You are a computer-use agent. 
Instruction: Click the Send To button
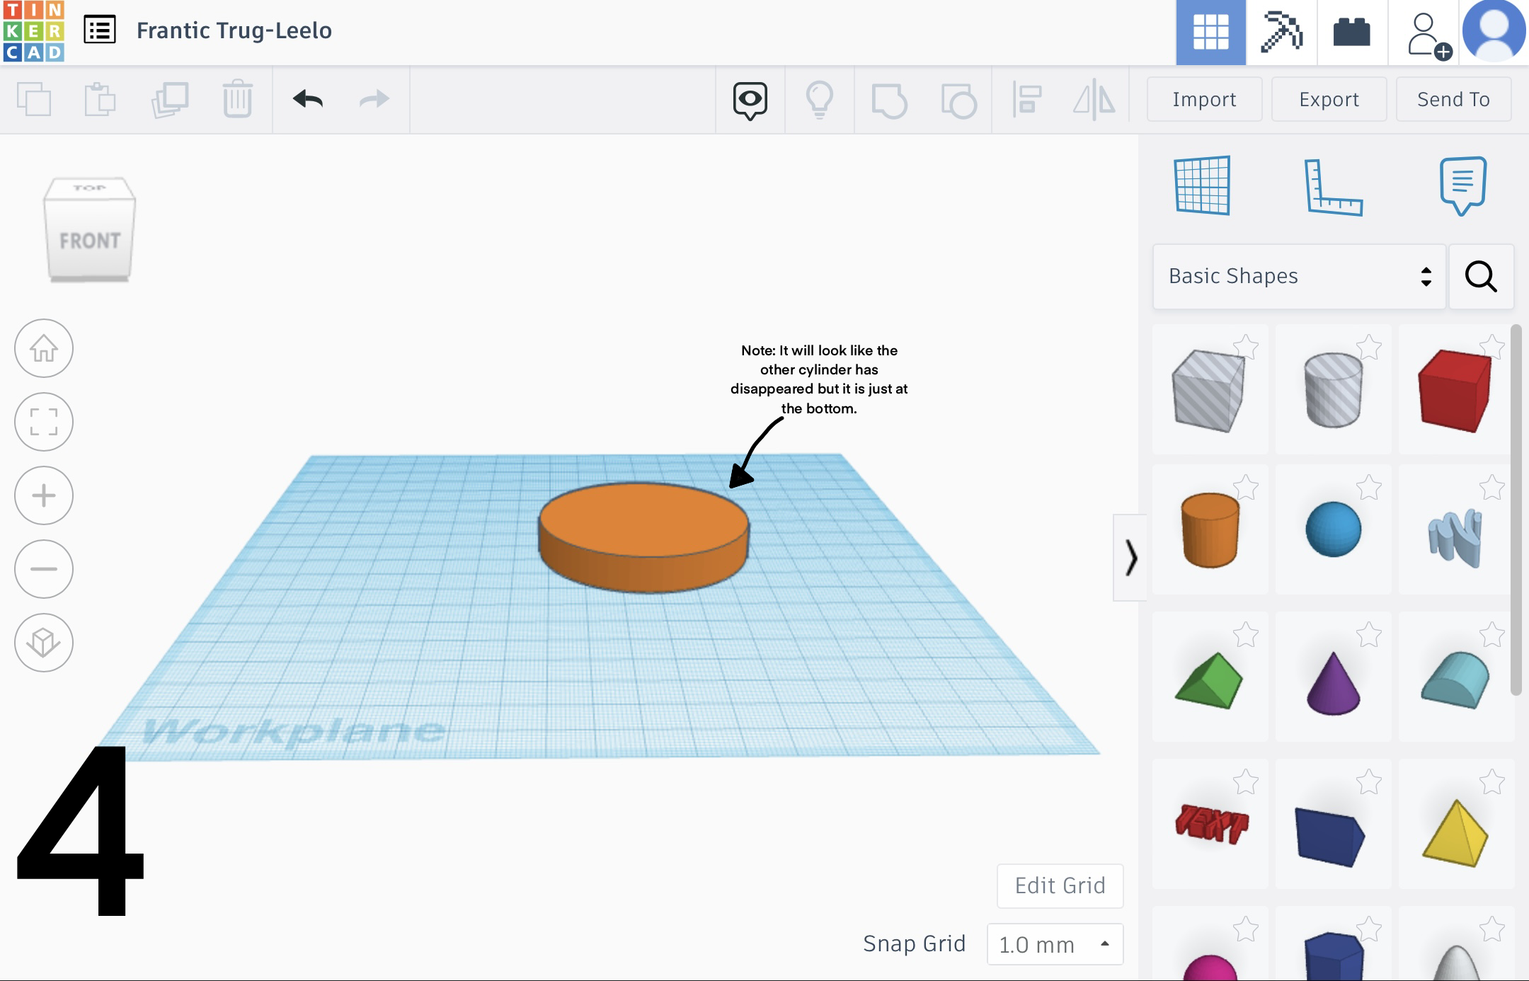coord(1453,99)
